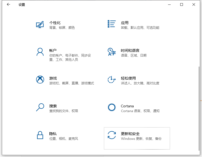Click the 搜索 magnifying glass icon
The height and width of the screenshot is (157, 202).
tap(40, 107)
